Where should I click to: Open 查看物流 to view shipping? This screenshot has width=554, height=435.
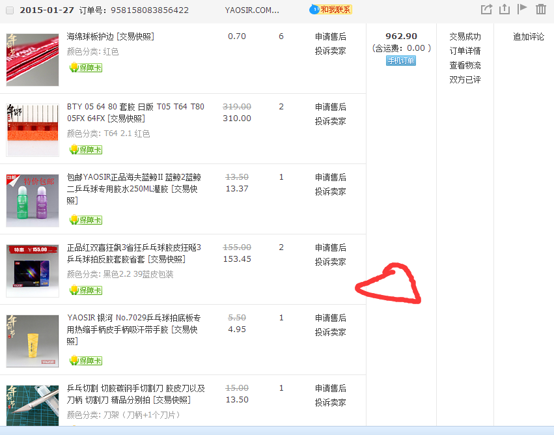[x=465, y=65]
